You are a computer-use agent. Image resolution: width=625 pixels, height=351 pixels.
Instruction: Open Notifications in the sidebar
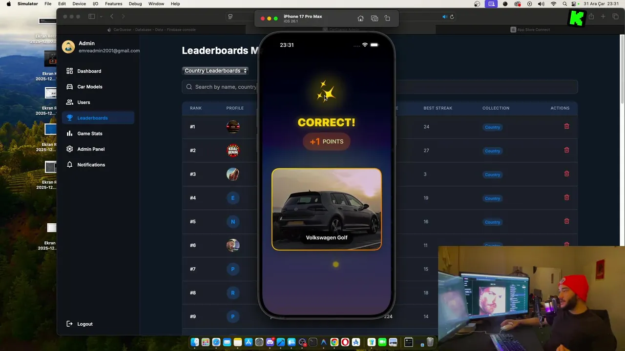(x=98, y=165)
